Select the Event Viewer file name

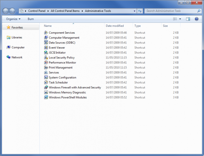(57, 48)
